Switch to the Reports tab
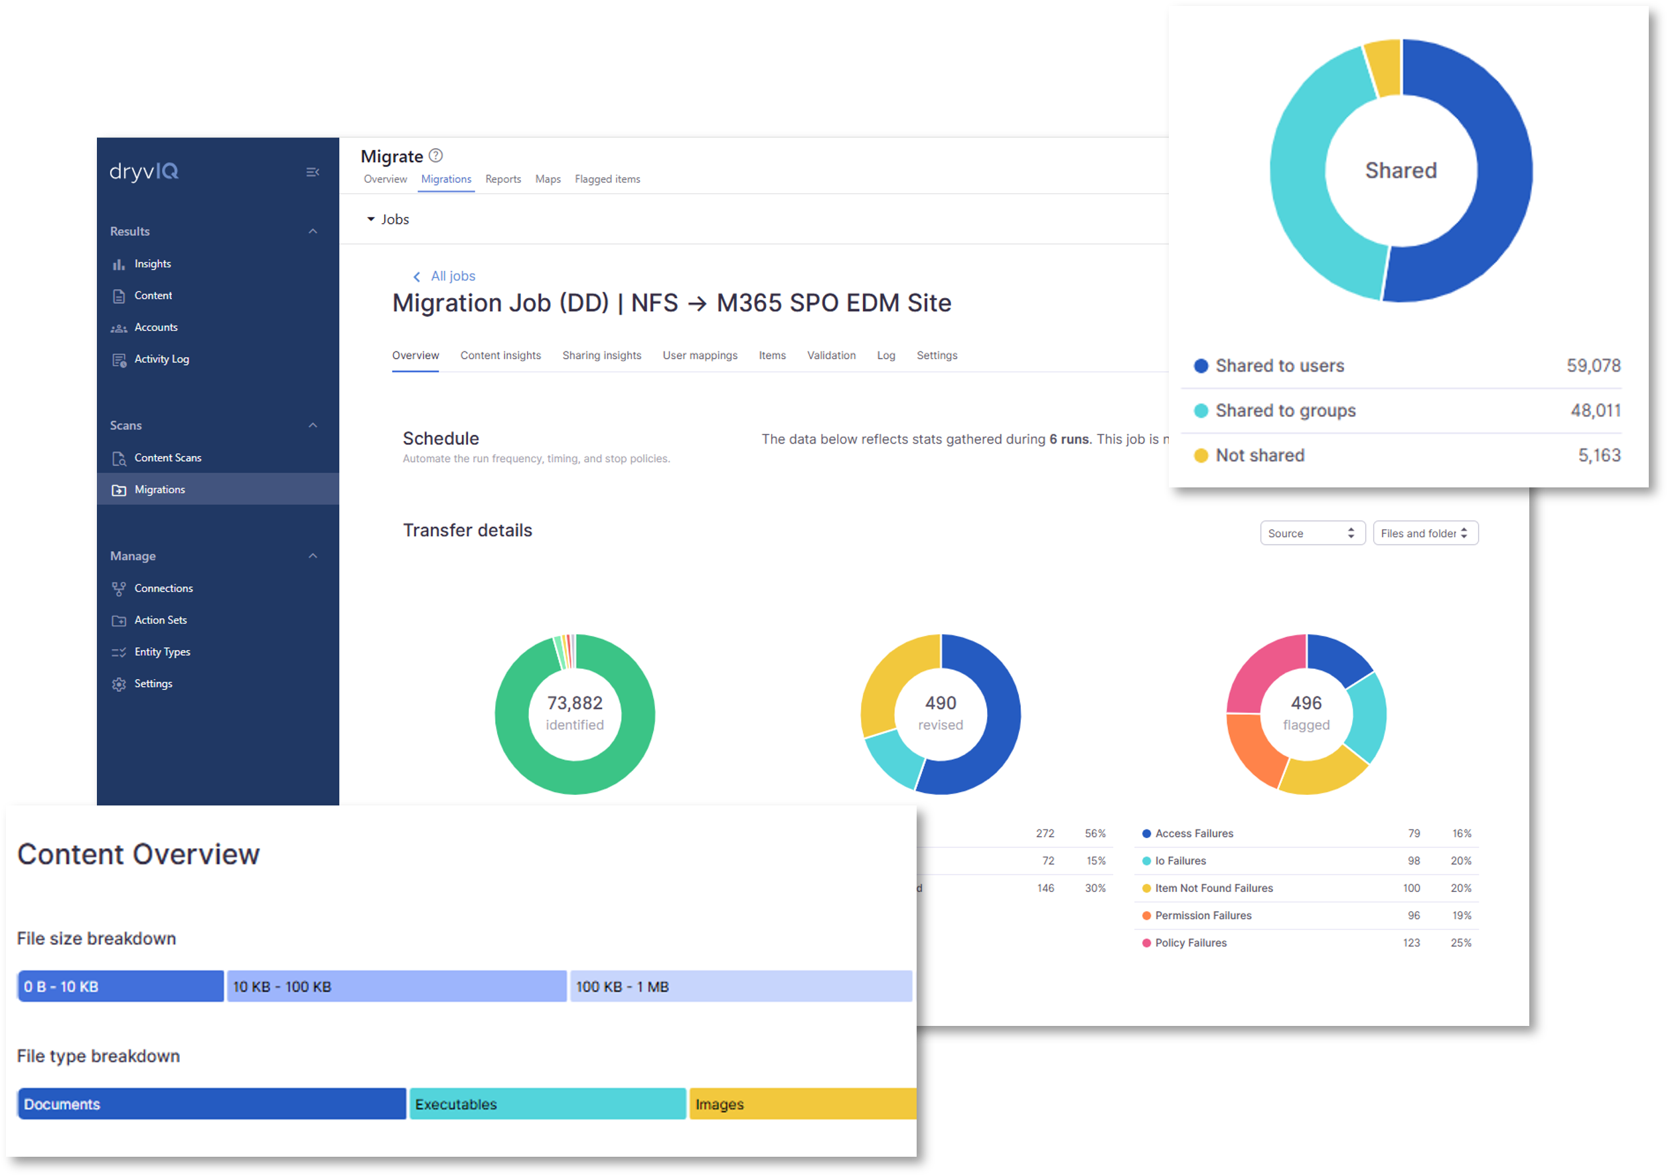Image resolution: width=1668 pixels, height=1176 pixels. click(x=502, y=179)
